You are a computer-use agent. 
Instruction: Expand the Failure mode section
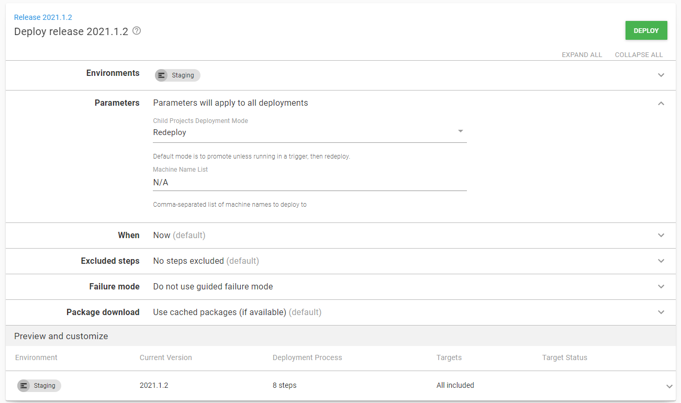(661, 286)
